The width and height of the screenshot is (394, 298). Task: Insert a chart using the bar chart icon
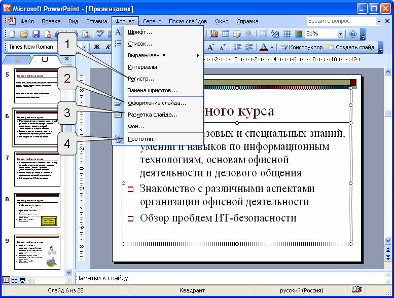214,33
